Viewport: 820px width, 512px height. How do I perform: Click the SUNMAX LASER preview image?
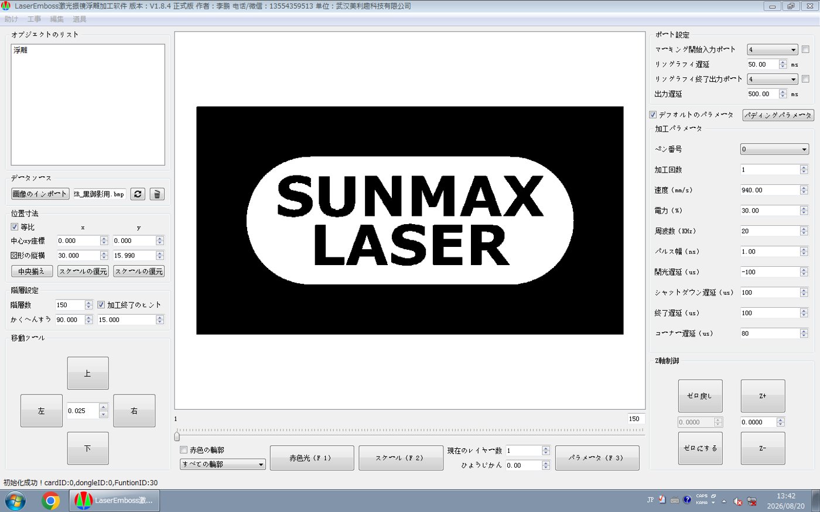click(x=409, y=220)
